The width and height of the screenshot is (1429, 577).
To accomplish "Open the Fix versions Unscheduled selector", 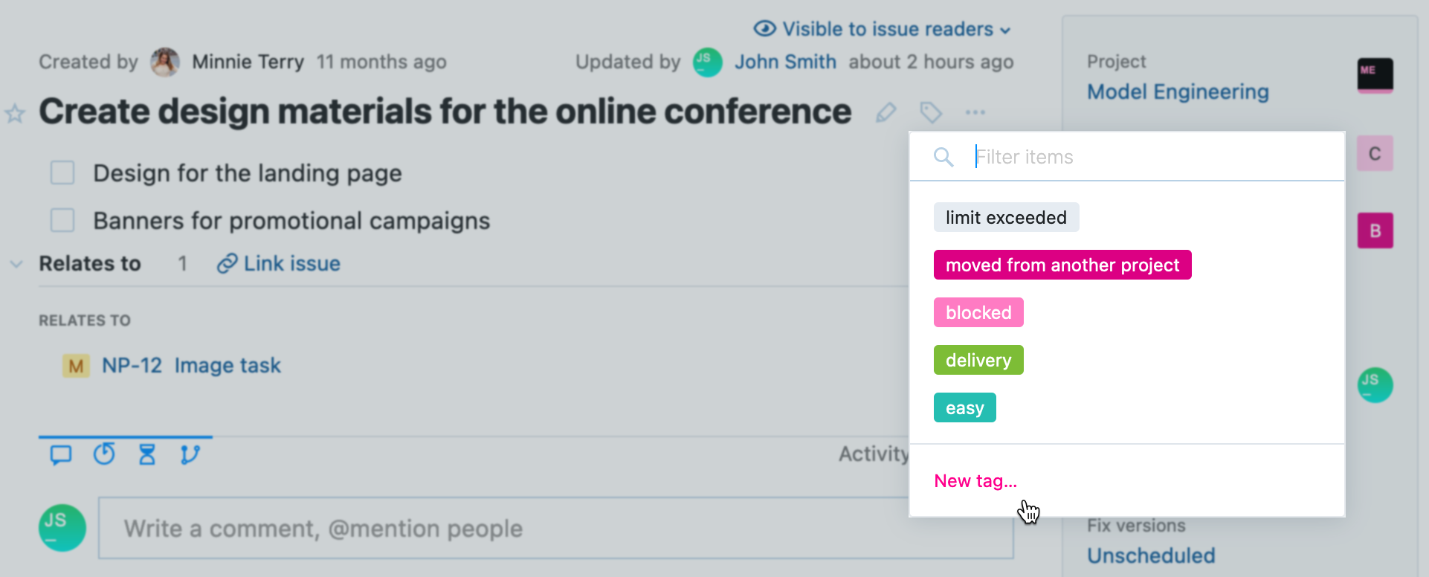I will [x=1150, y=555].
